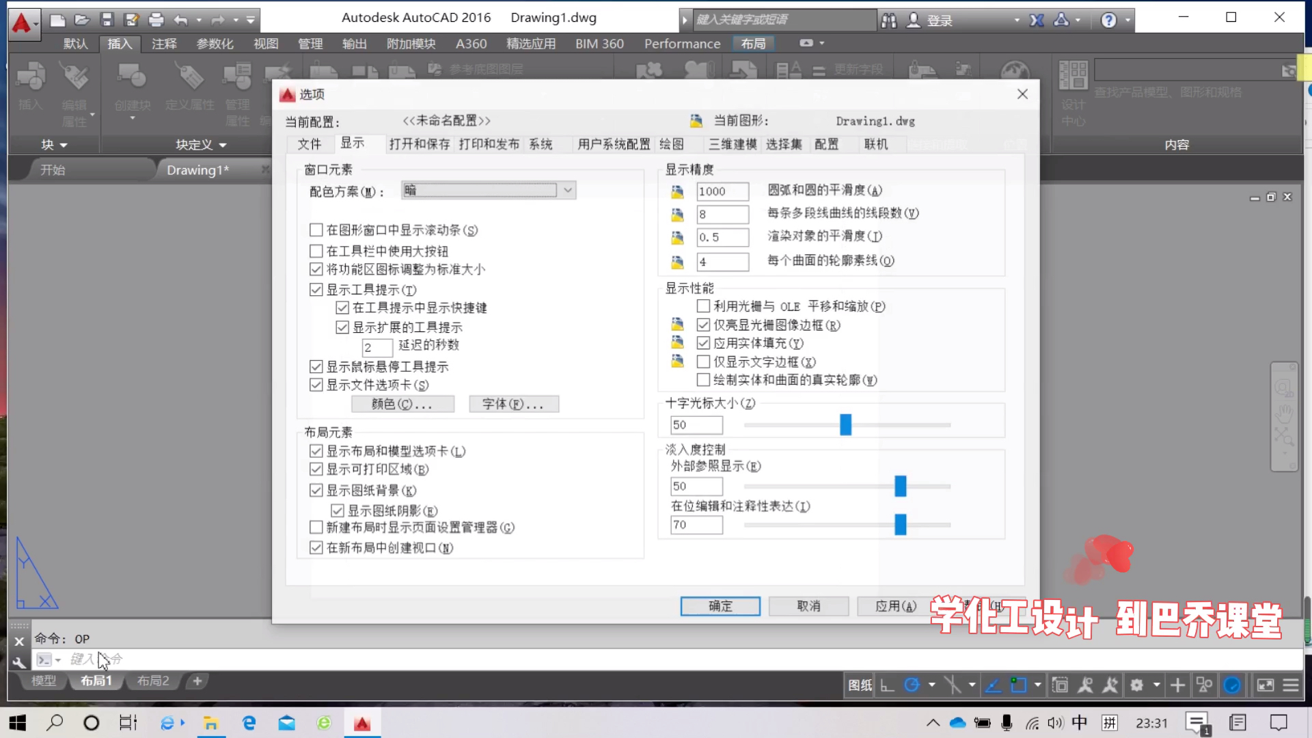
Task: Toggle 显示布局和模型选项卡 checkbox
Action: coord(316,450)
